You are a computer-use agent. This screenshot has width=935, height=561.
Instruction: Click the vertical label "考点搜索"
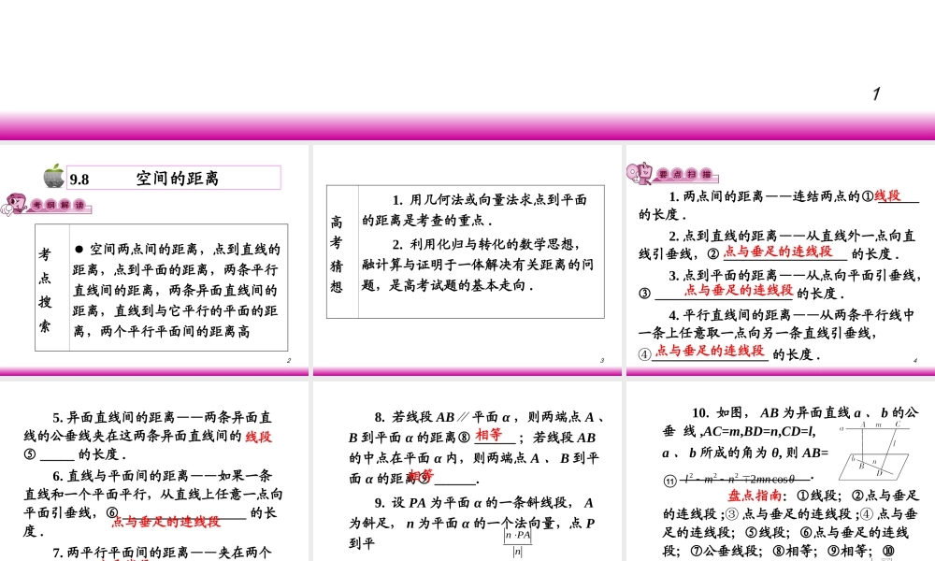pos(45,290)
